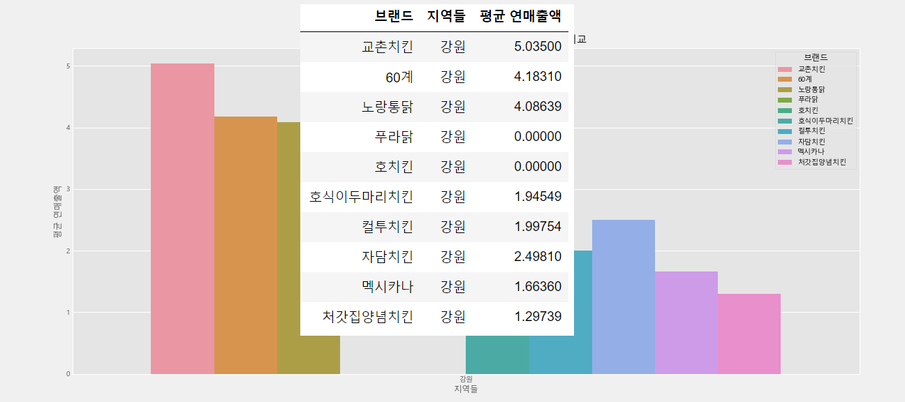Click the 처갓집양념치킨 label in the legend
The image size is (905, 402).
tap(822, 162)
